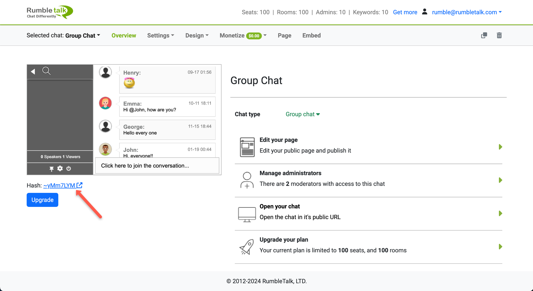
Task: Click the blue Upgrade button
Action: [x=42, y=200]
